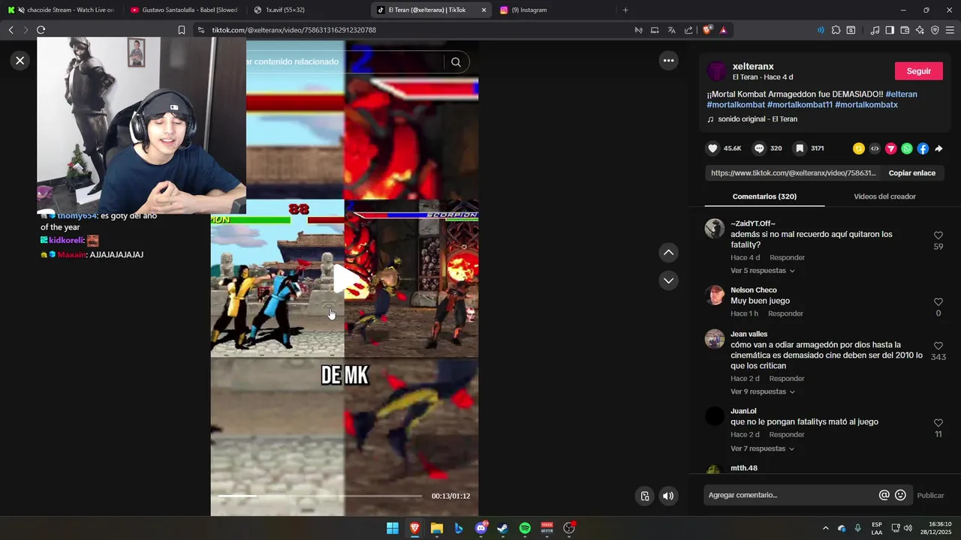Open comments via the speech bubble icon
961x540 pixels.
759,148
